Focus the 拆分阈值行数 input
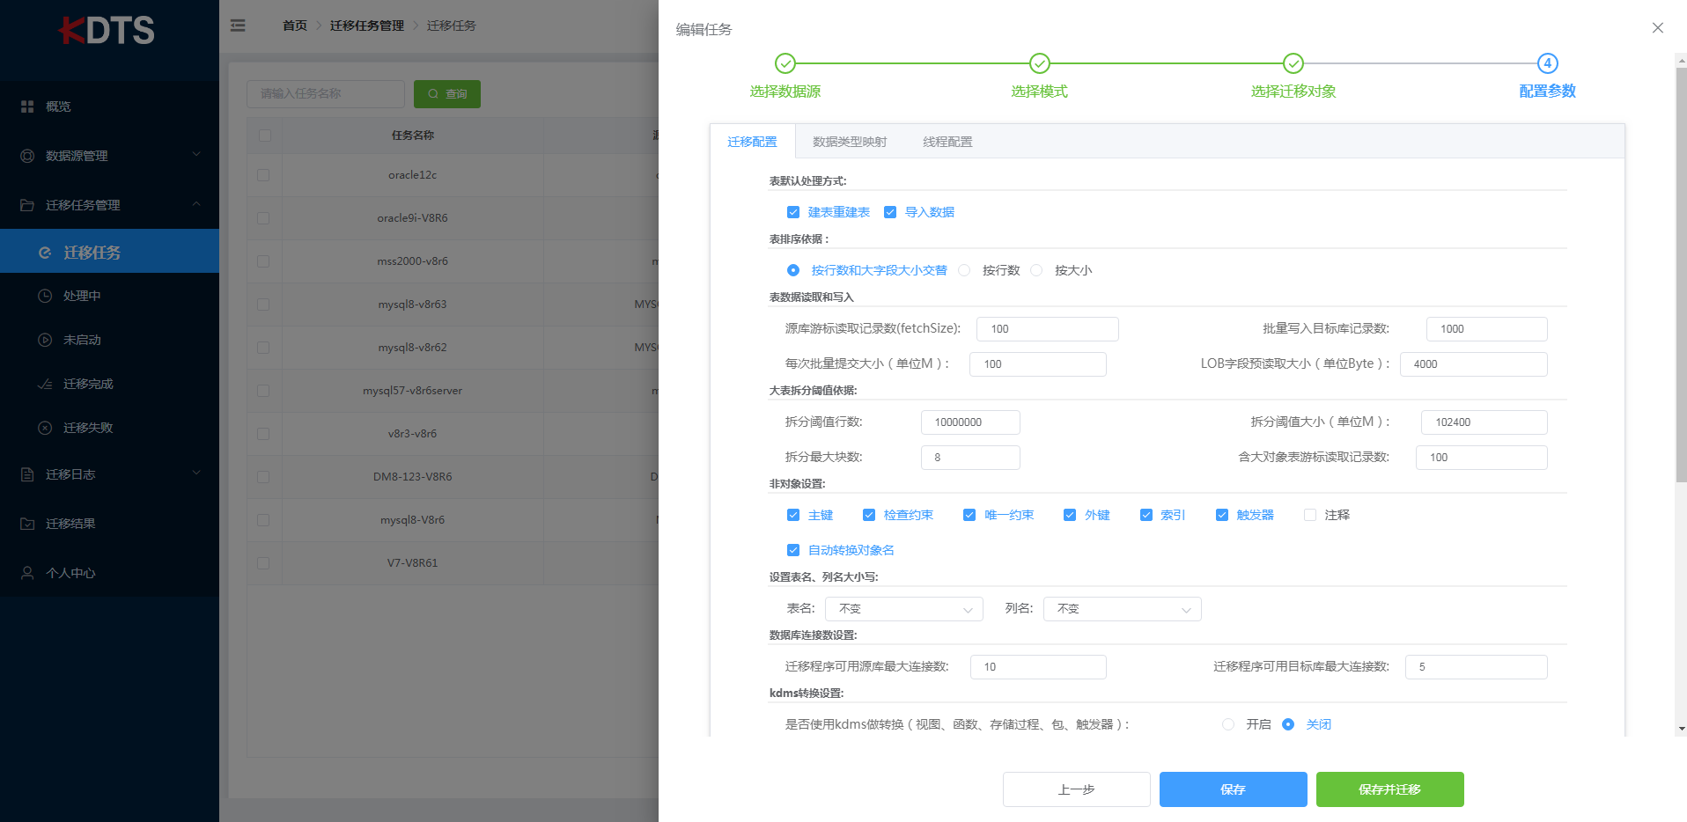 [970, 422]
